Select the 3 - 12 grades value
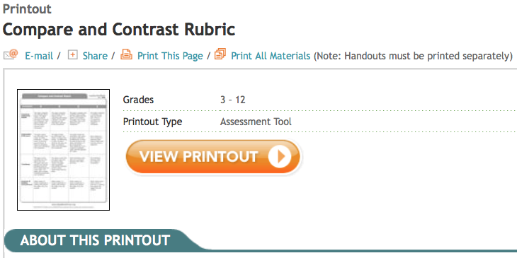Viewport: 517px width, 258px height. [233, 100]
